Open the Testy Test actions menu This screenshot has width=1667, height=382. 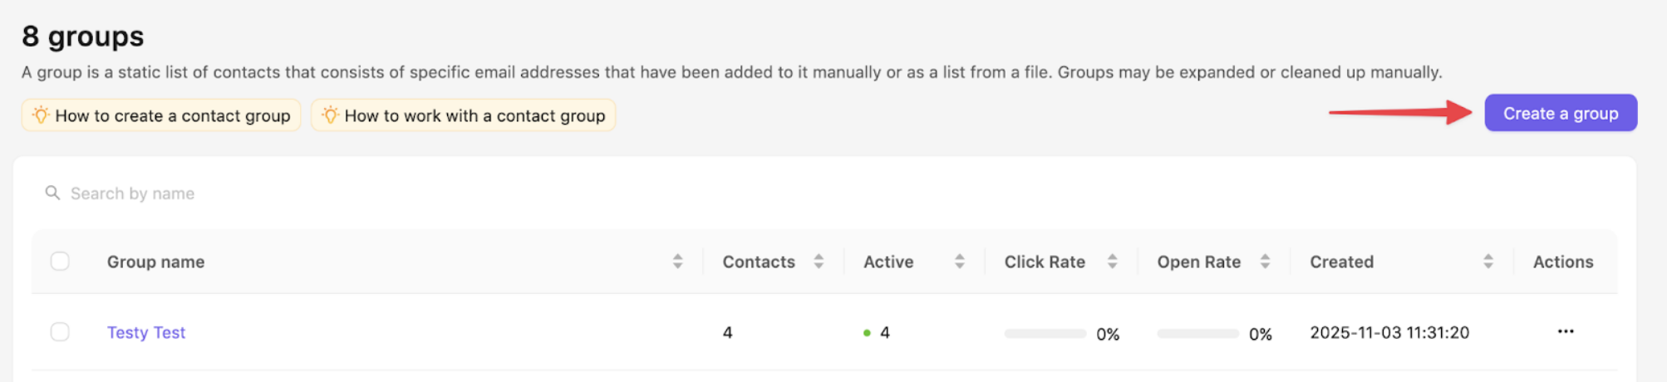(1566, 332)
